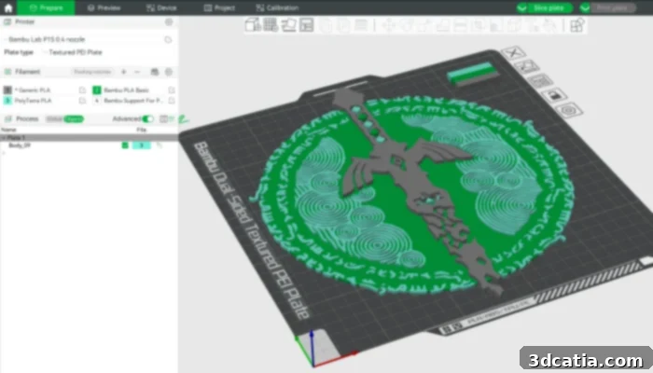The height and width of the screenshot is (373, 653).
Task: Open the Calibration tab
Action: 277,7
